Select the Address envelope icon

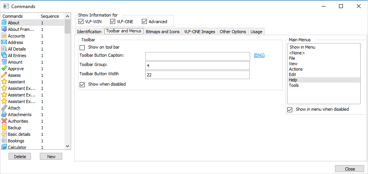click(x=4, y=42)
